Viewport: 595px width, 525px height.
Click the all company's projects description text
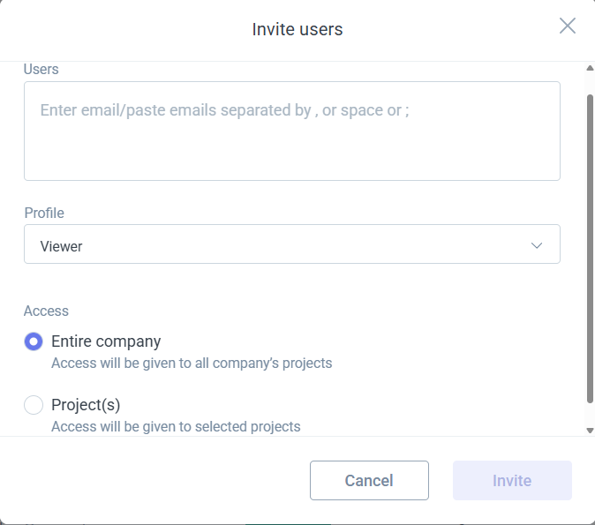[192, 363]
